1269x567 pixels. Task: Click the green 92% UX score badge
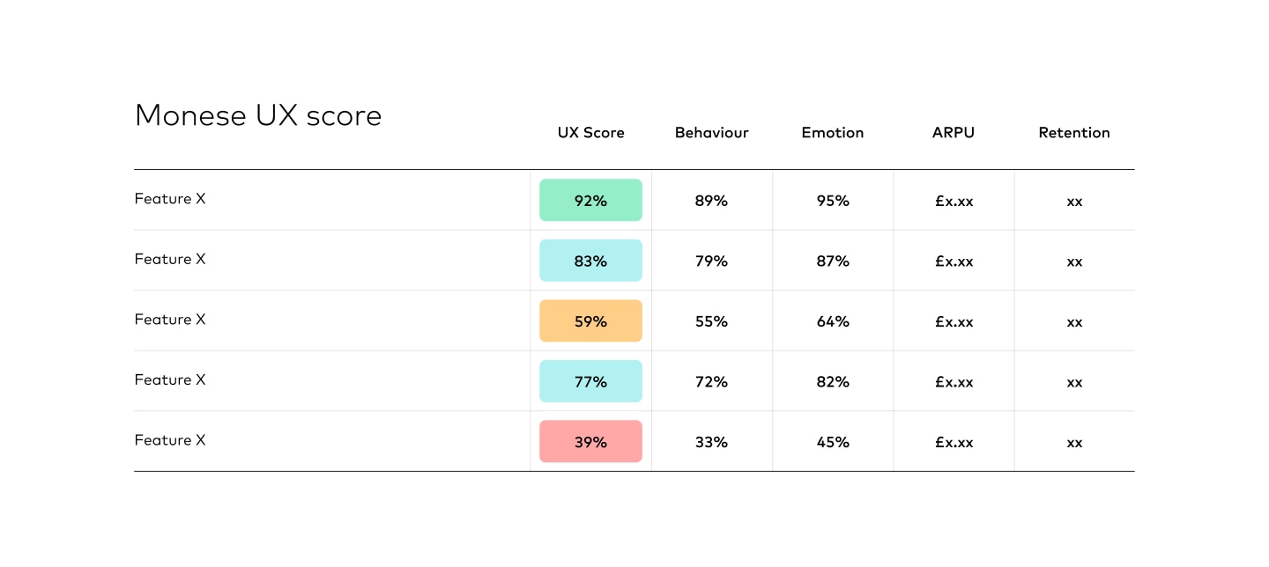coord(590,201)
